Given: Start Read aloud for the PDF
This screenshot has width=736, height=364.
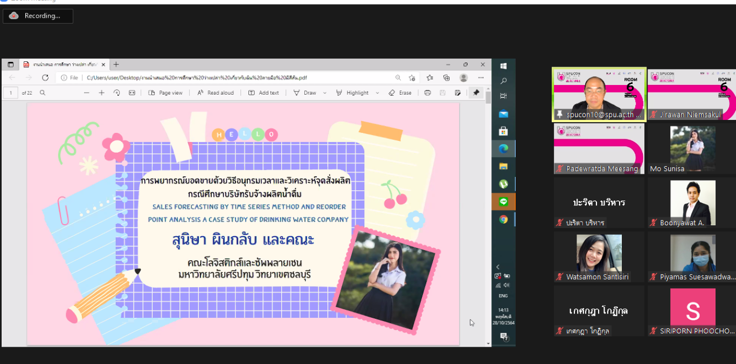Looking at the screenshot, I should click(x=215, y=92).
